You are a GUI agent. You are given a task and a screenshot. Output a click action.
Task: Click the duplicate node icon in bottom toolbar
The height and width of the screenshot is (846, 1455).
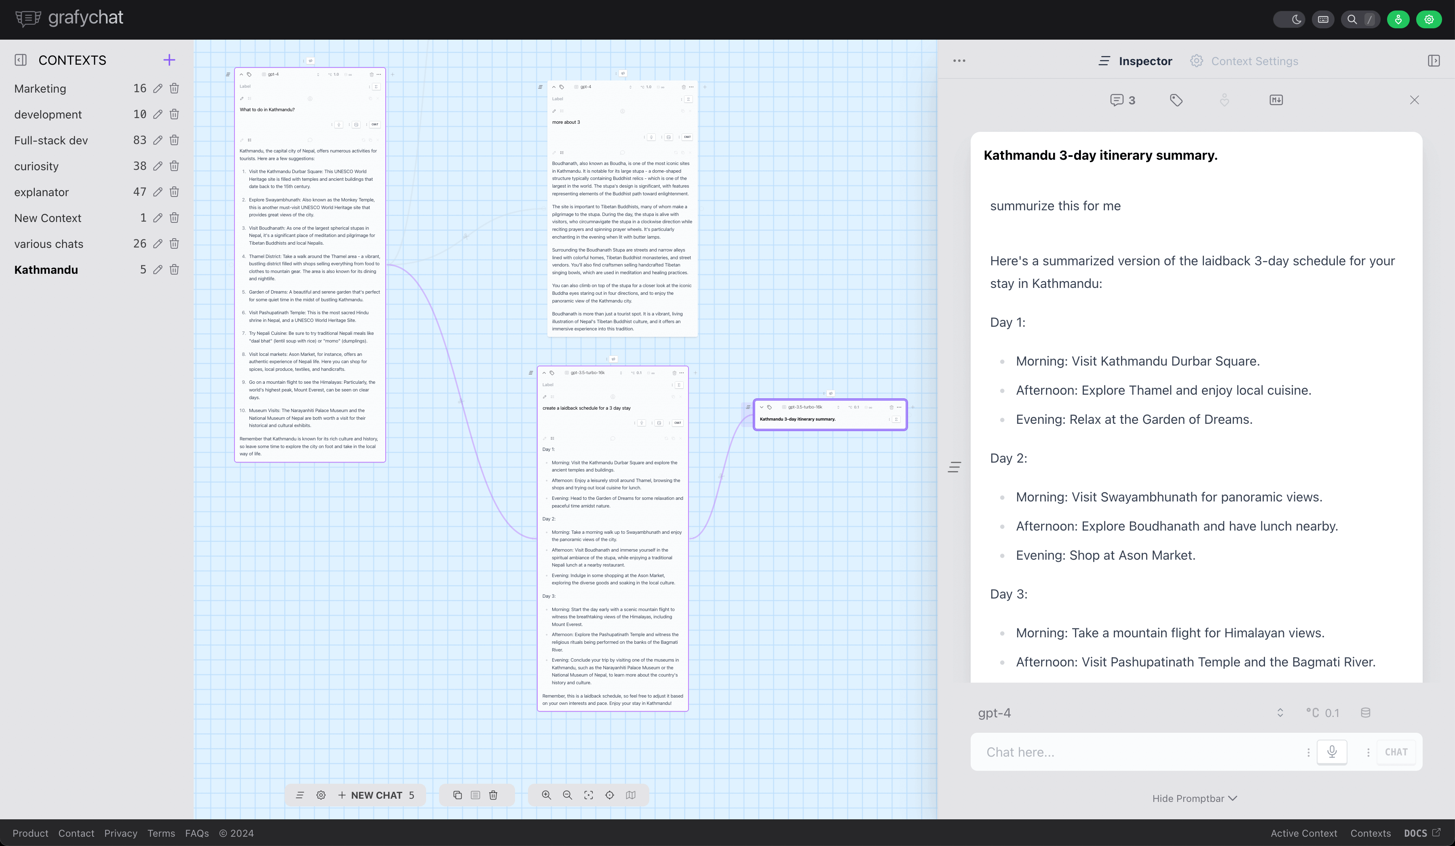457,795
